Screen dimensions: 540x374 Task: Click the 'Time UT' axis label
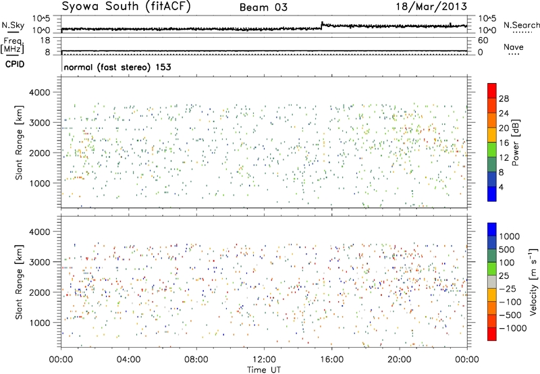[264, 370]
